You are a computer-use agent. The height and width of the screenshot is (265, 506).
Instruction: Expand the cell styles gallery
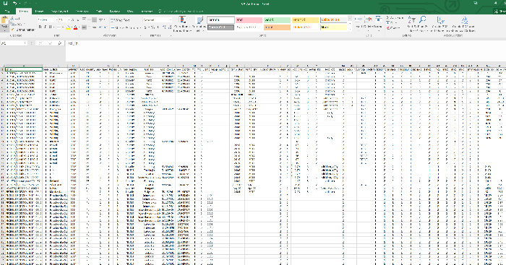tap(350, 30)
